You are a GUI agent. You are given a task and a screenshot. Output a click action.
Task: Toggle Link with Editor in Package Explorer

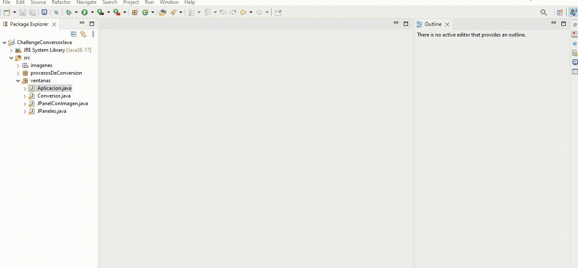[83, 34]
